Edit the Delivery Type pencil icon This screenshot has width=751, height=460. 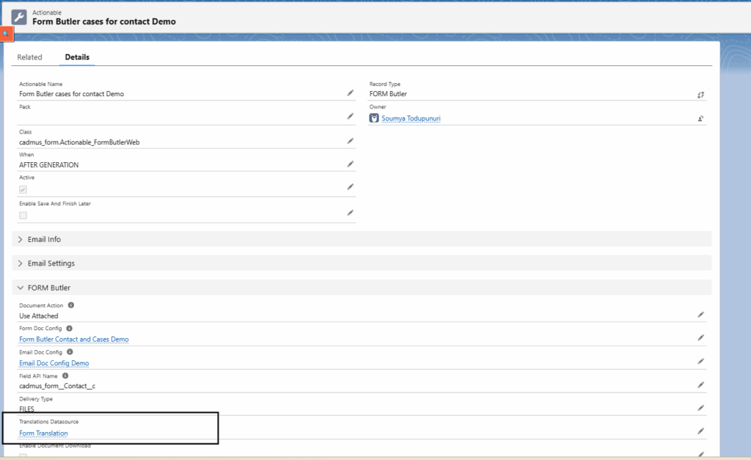(x=700, y=406)
